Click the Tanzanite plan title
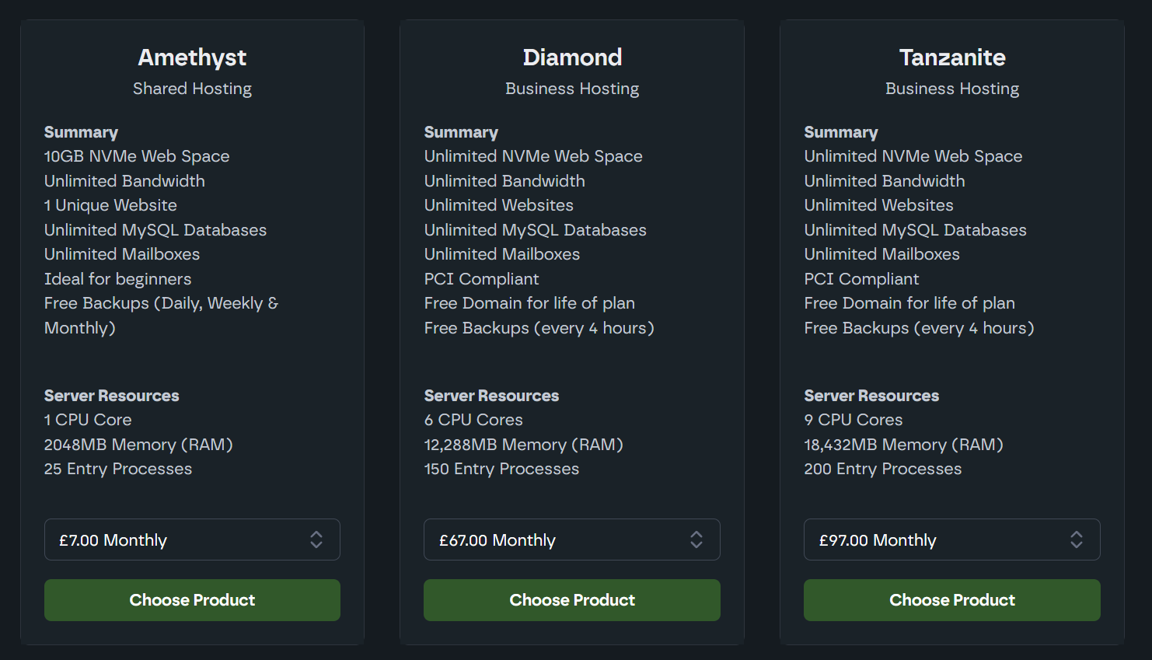Viewport: 1152px width, 660px height. coord(952,58)
